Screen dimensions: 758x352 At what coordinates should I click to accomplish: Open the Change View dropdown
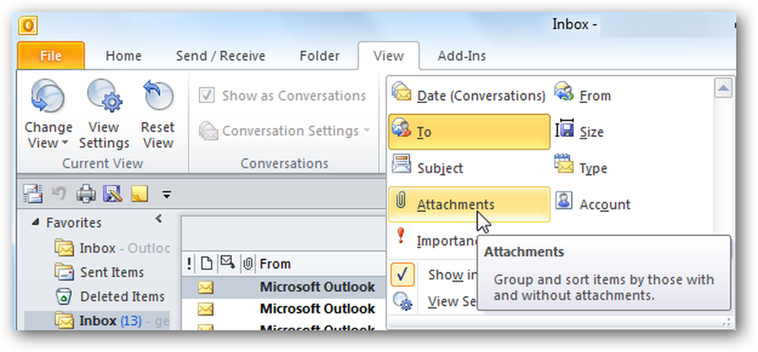49,114
